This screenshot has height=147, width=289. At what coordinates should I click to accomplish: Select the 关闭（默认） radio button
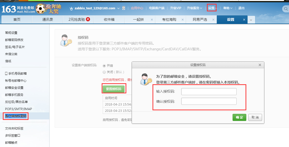pos(104,72)
